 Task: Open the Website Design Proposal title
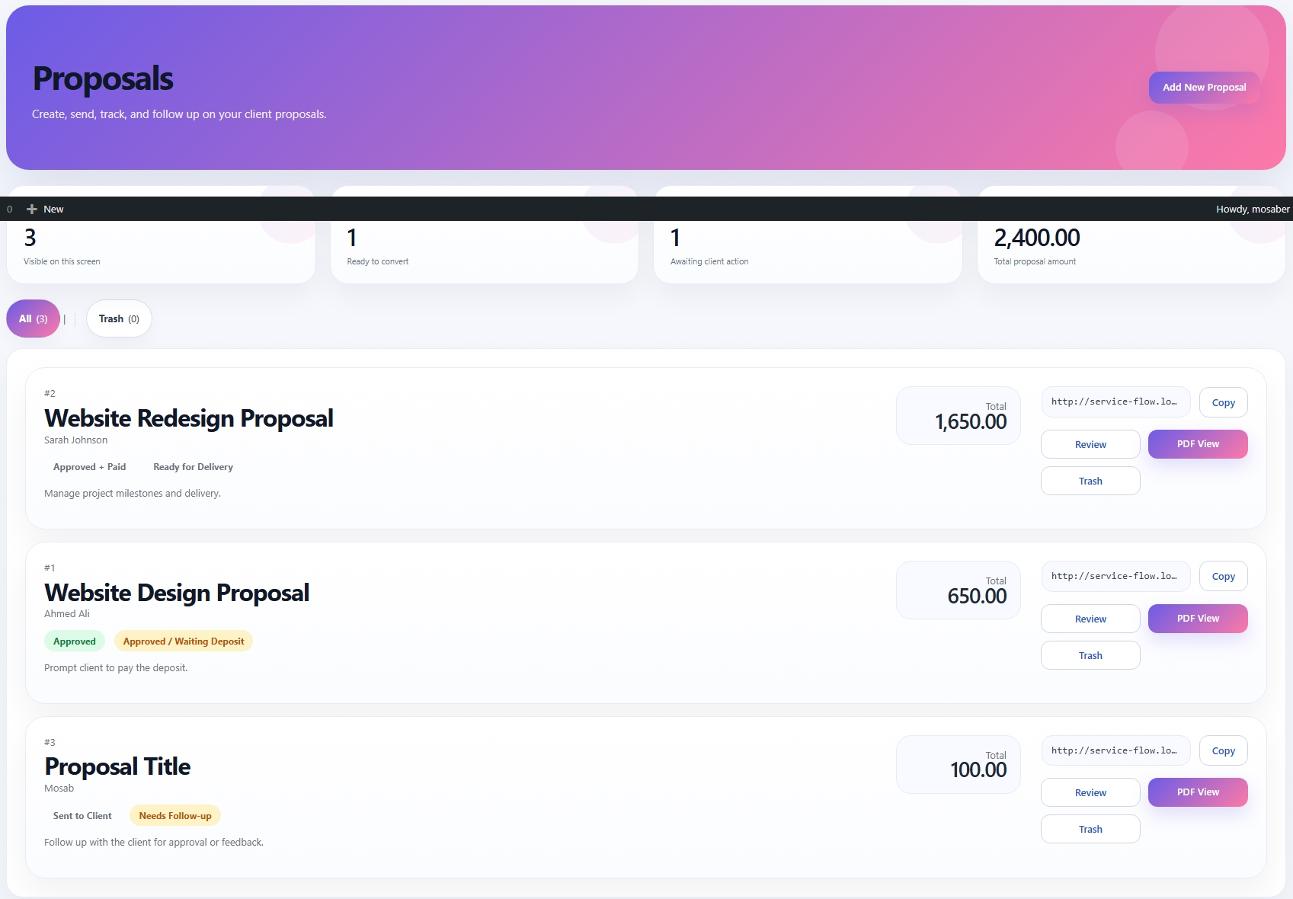177,593
